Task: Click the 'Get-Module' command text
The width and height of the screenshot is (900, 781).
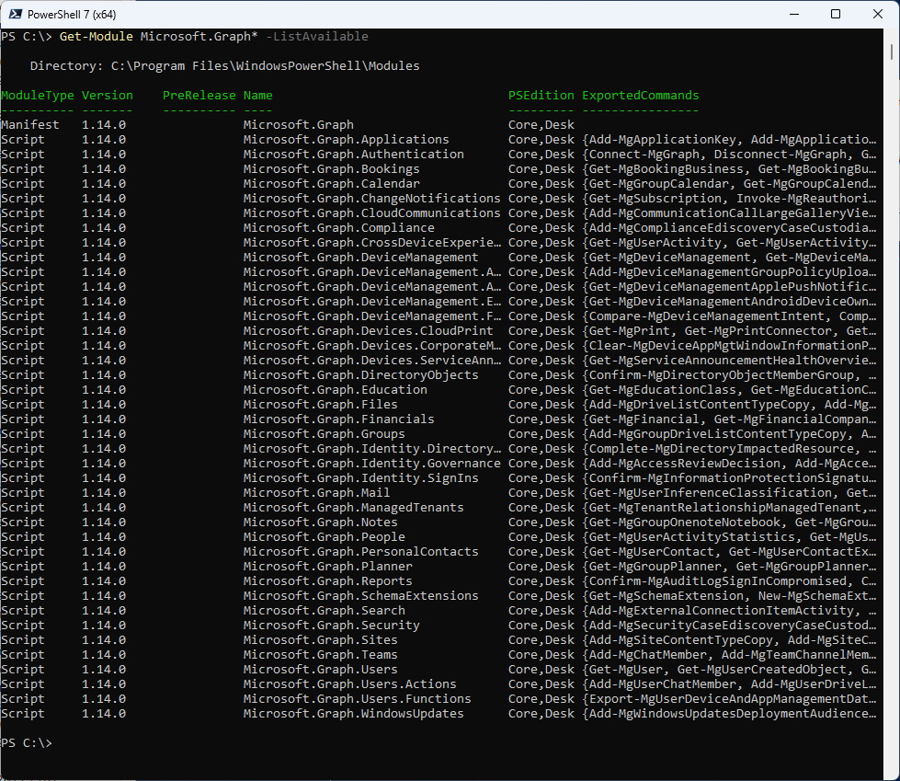Action: point(96,37)
